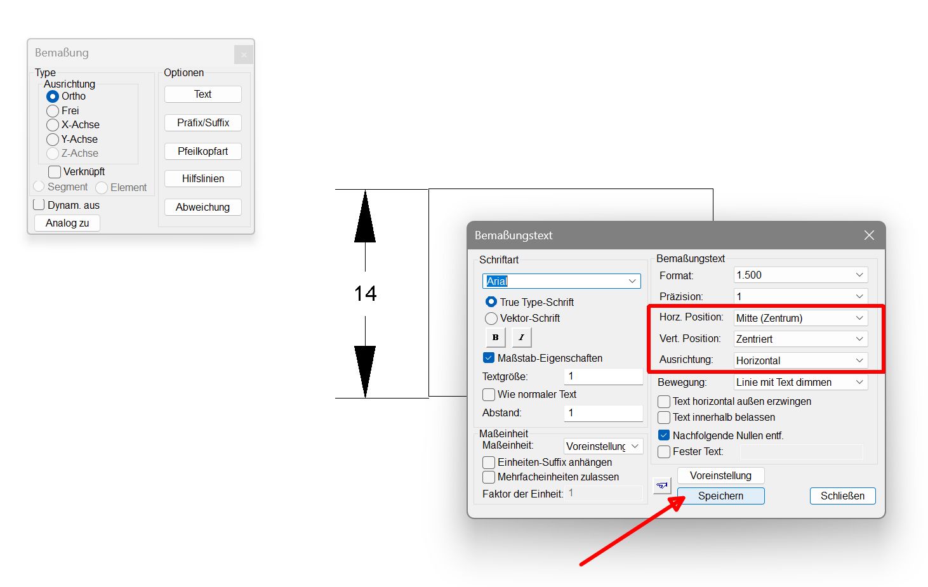Toggle italic with the I icon

[x=521, y=338]
